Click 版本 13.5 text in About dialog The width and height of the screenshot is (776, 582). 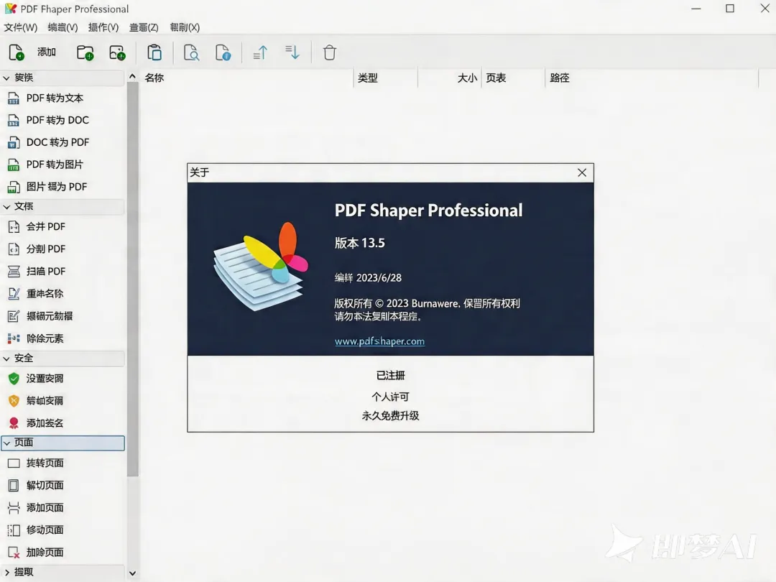[x=360, y=243]
